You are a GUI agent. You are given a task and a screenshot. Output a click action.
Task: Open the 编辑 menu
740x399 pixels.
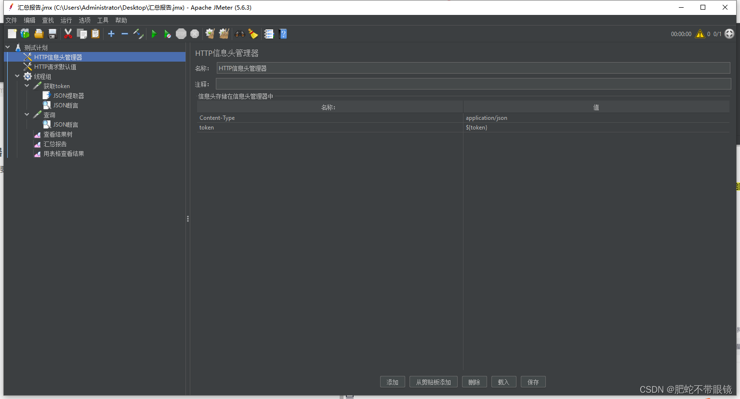(x=29, y=20)
